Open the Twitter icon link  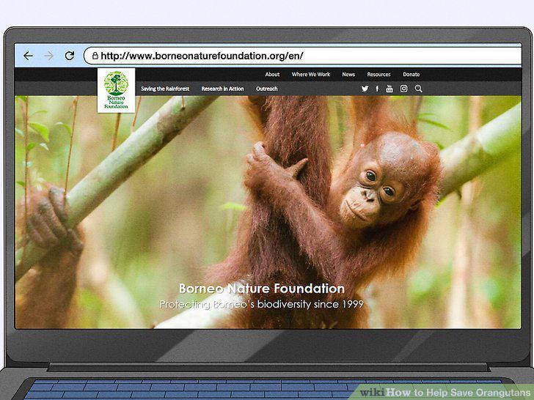365,89
